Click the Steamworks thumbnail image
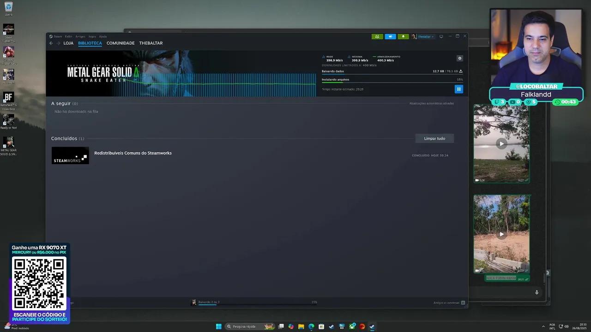Screen dimensions: 591x332 pyautogui.click(x=70, y=155)
